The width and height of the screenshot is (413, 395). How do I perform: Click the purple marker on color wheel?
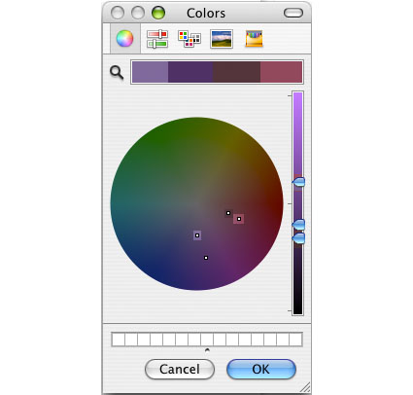tap(197, 235)
